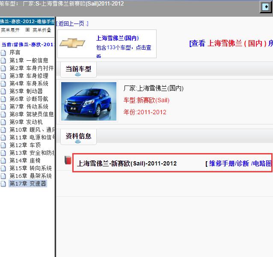Select the 当前车型 tab header
Image resolution: width=273 pixels, height=257 pixels.
coord(78,69)
